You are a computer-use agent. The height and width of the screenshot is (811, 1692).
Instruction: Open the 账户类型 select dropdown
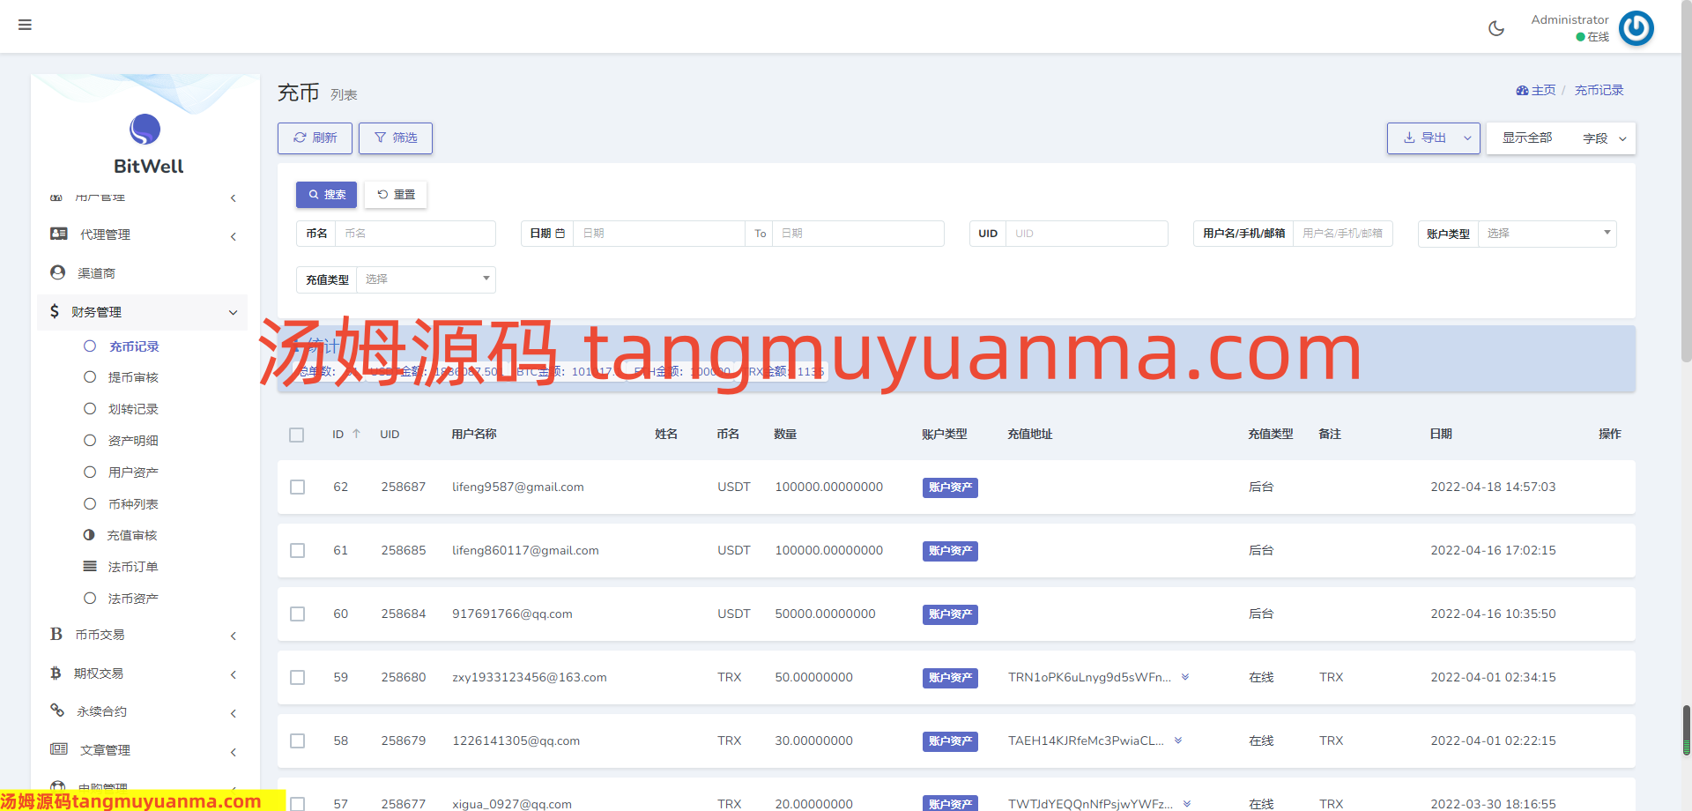[x=1547, y=234]
